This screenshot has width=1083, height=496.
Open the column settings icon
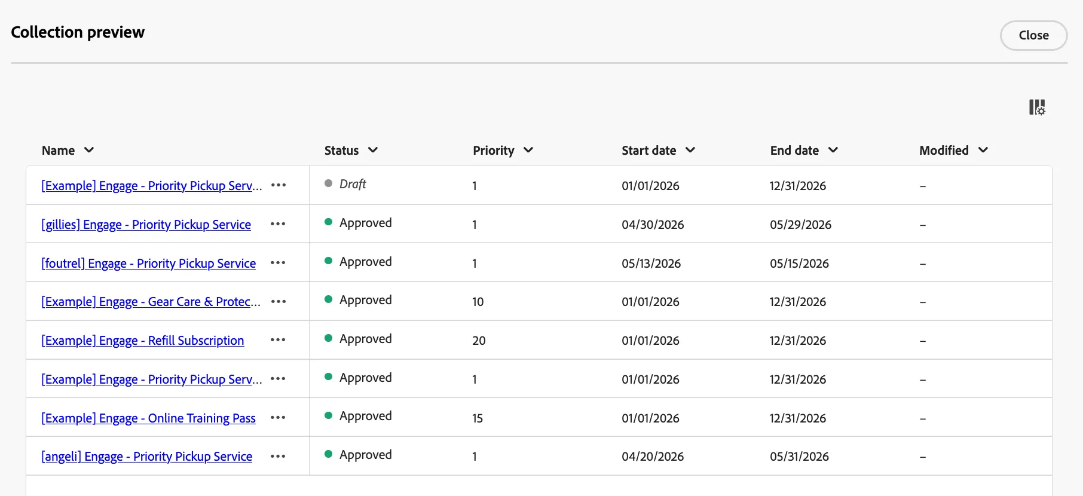1037,108
